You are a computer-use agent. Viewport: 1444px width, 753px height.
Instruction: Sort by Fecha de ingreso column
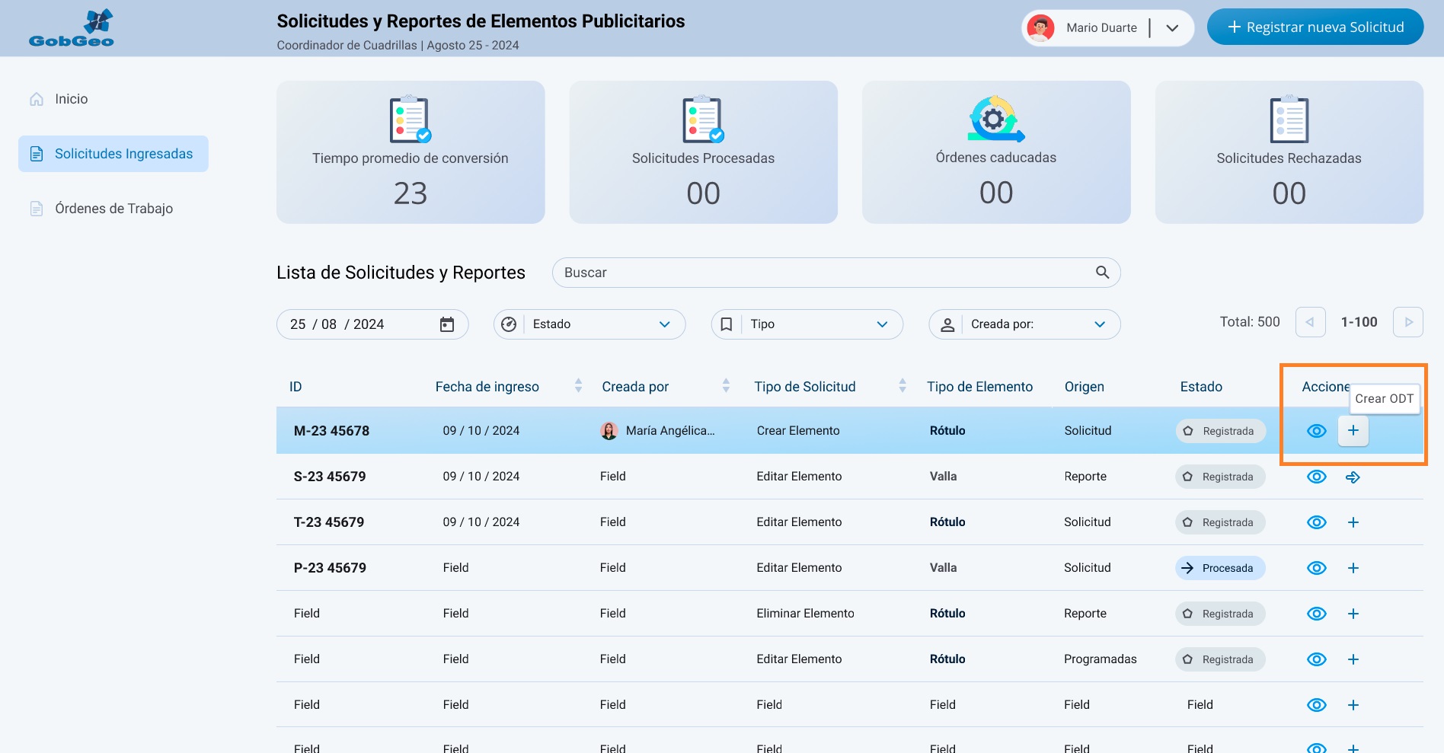click(578, 386)
